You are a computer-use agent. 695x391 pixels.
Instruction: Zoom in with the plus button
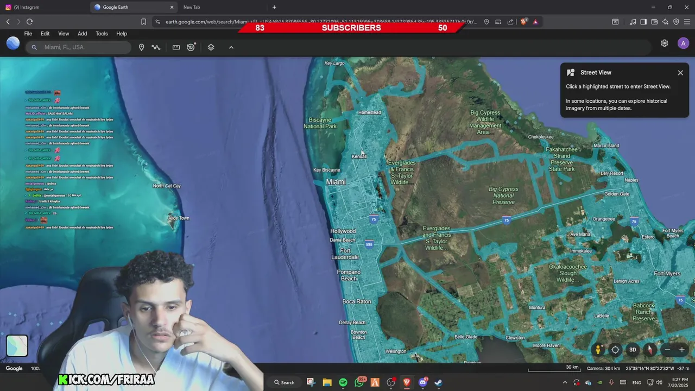point(682,350)
